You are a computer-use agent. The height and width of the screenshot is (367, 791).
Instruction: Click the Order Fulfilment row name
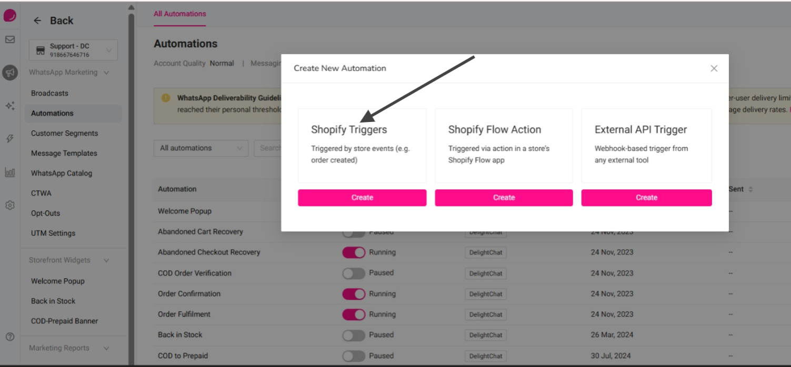coord(184,314)
